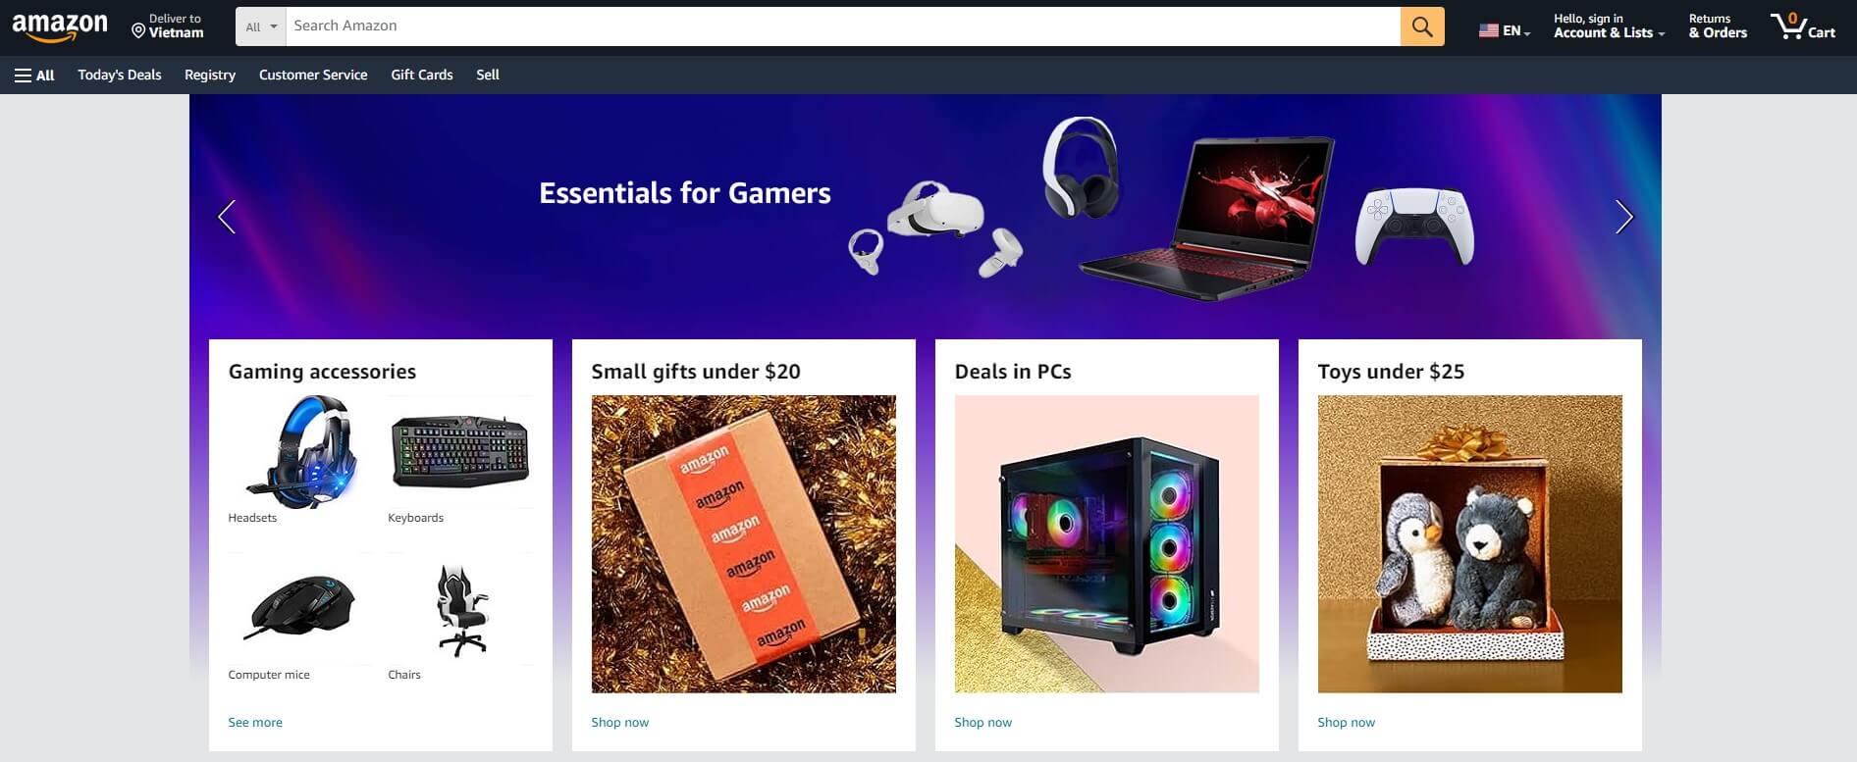Open Customer Service in navigation bar
The width and height of the screenshot is (1857, 762).
(313, 75)
